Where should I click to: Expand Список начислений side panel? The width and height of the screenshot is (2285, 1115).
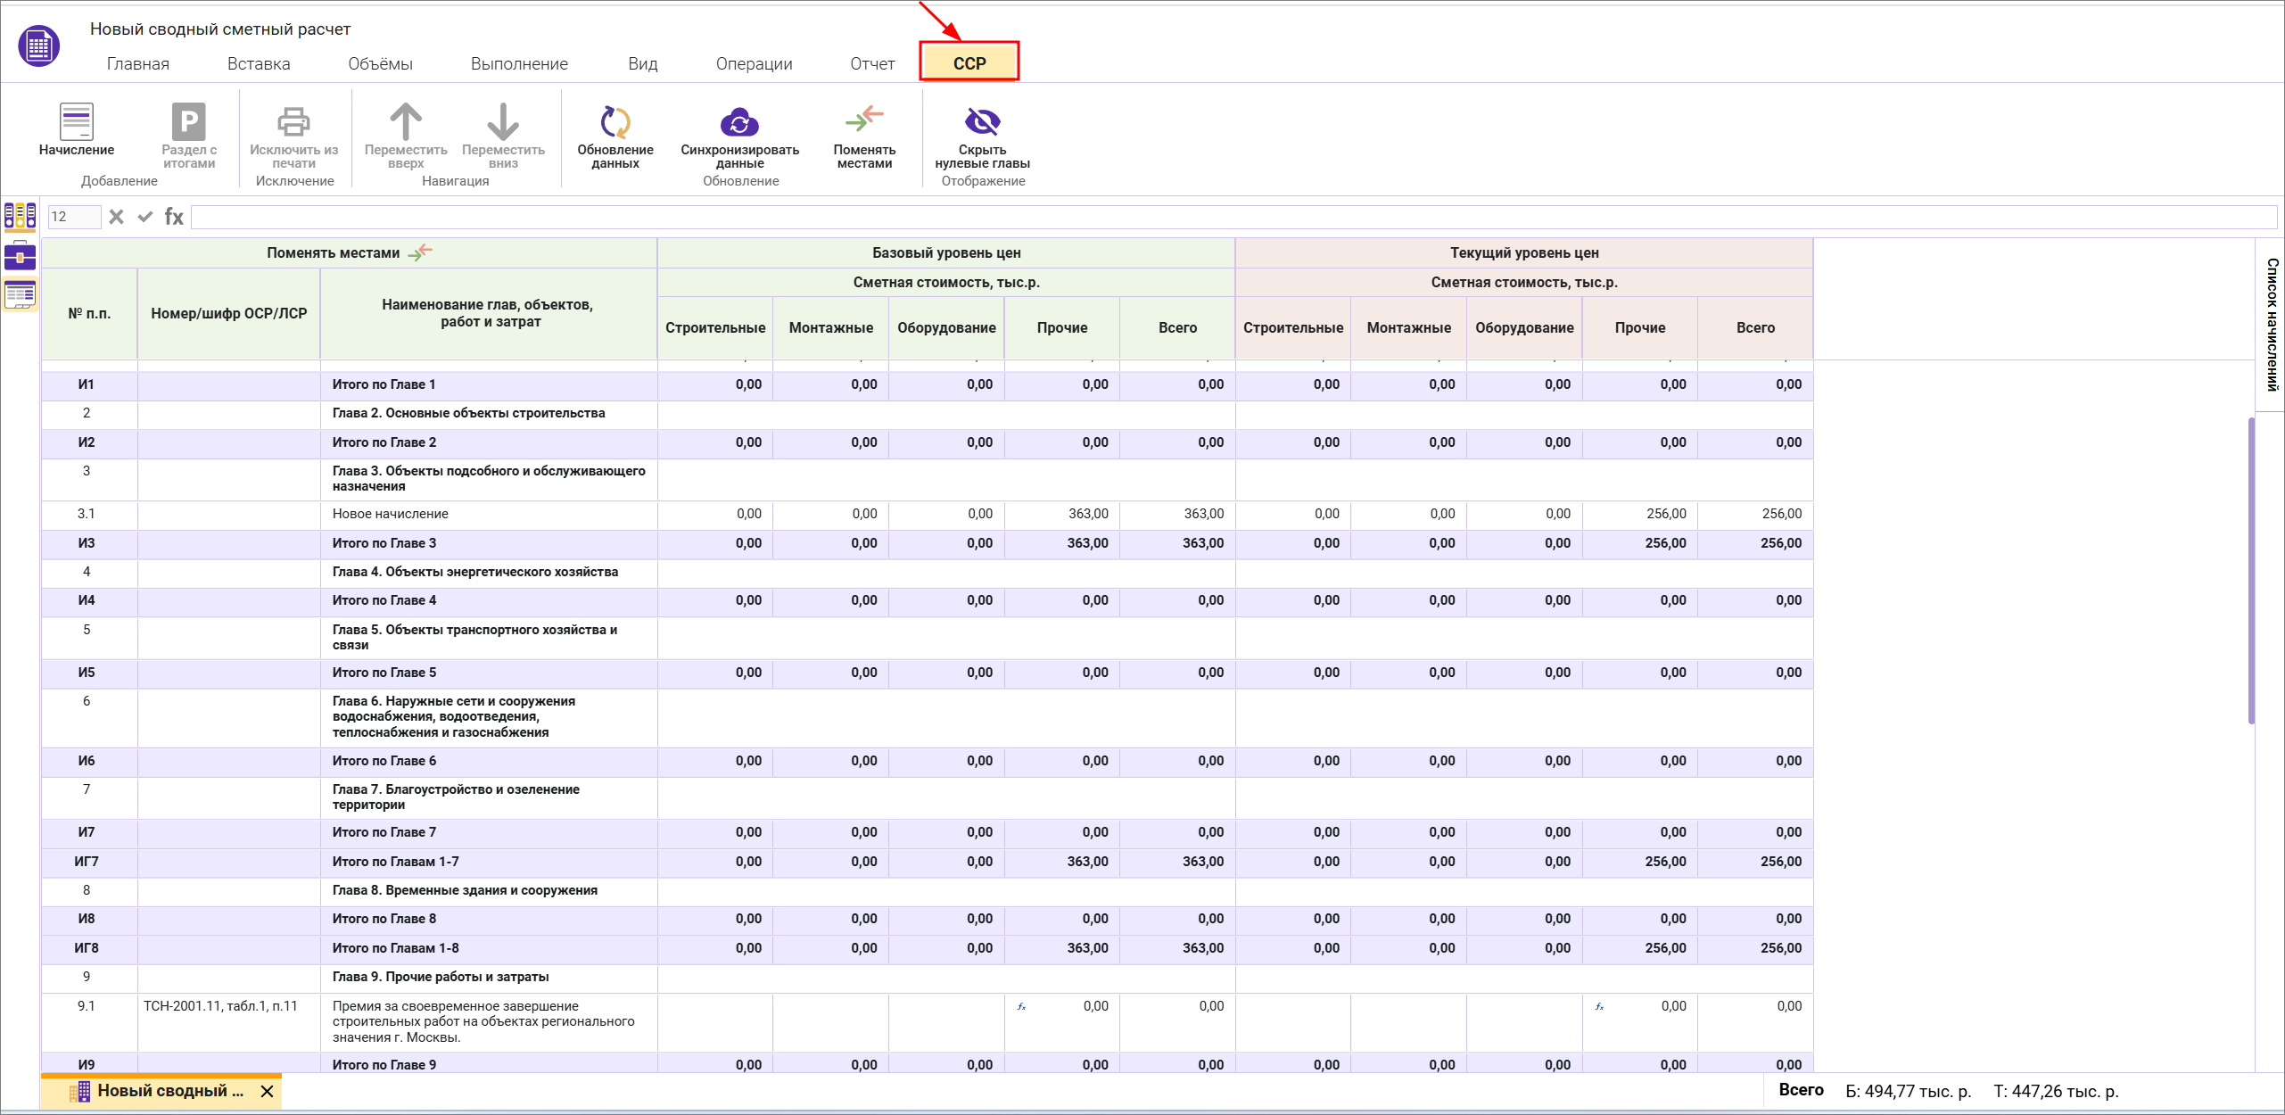(x=2272, y=325)
